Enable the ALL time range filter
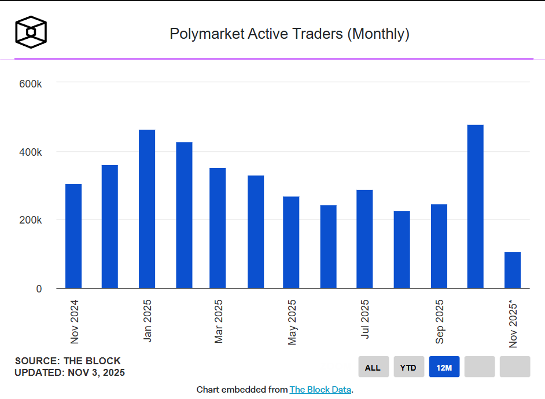 373,367
